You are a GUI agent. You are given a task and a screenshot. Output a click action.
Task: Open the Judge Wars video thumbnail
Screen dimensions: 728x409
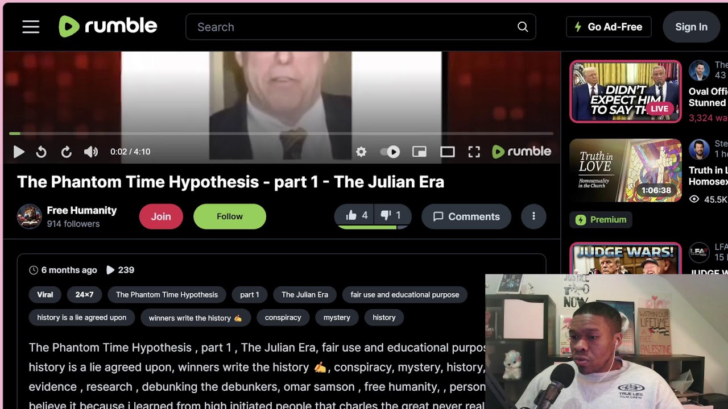point(626,259)
